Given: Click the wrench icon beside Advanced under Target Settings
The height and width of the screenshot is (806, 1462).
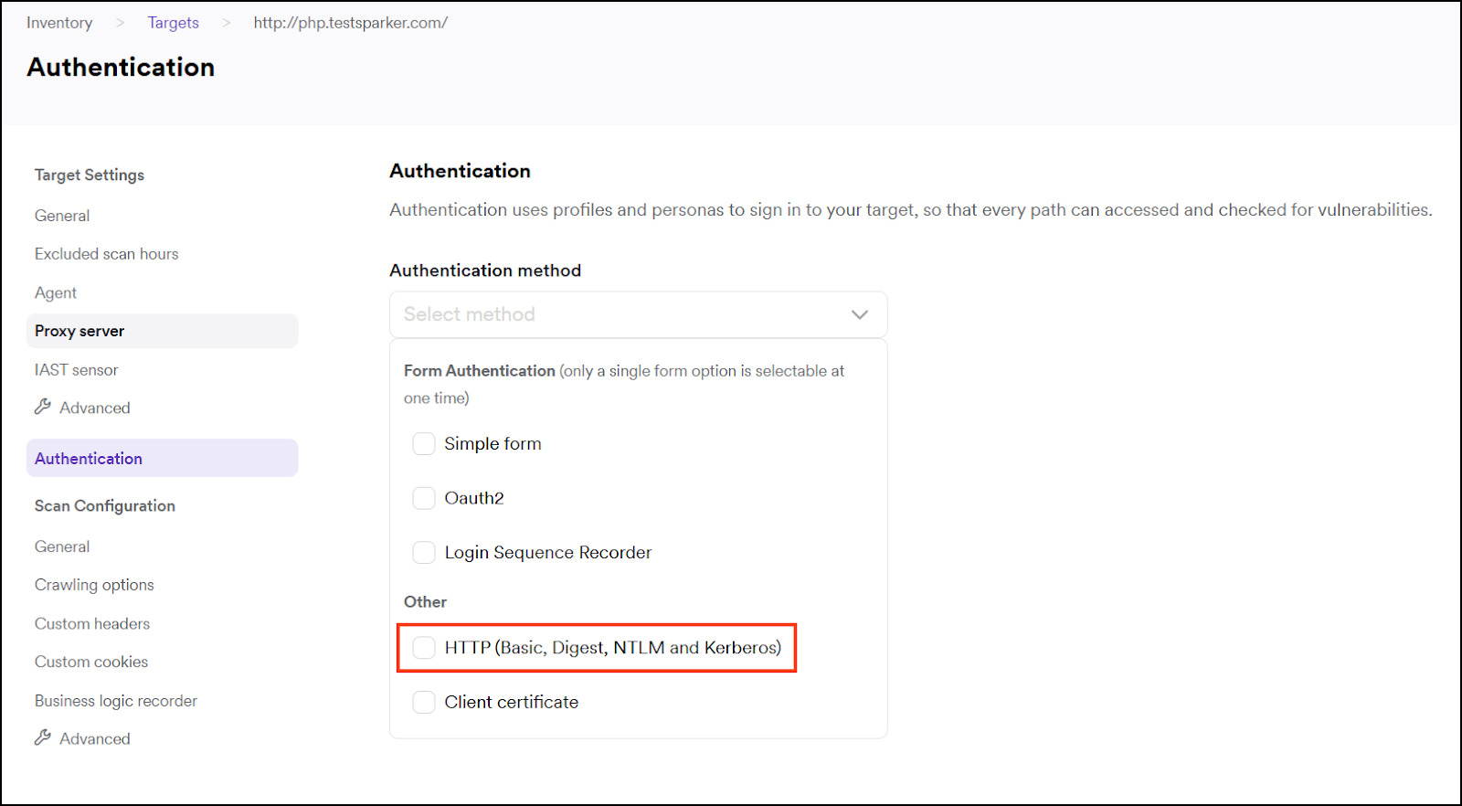Looking at the screenshot, I should pyautogui.click(x=43, y=407).
